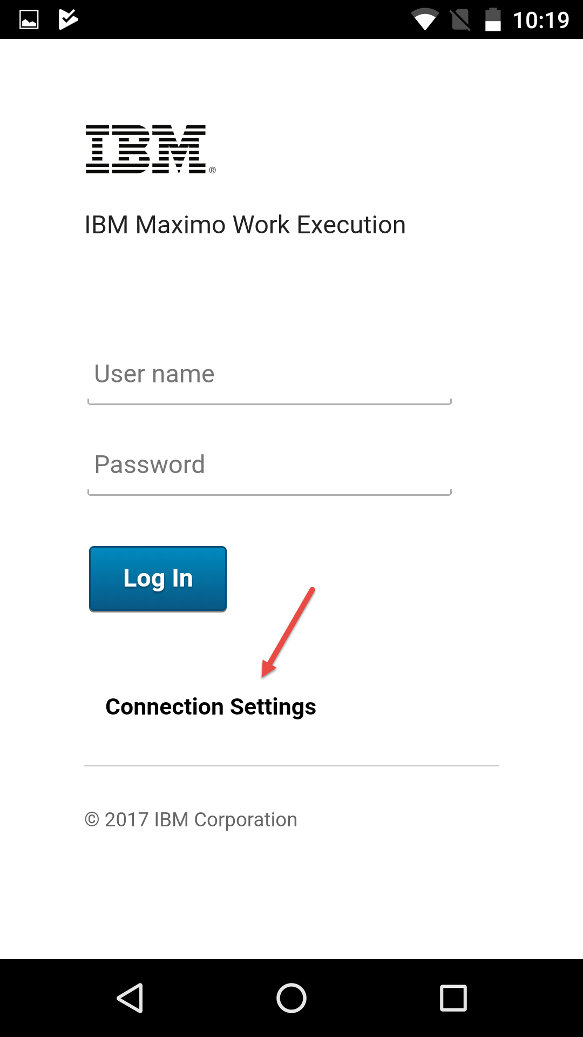This screenshot has width=583, height=1037.
Task: Tap the no SIM card icon
Action: coord(460,20)
